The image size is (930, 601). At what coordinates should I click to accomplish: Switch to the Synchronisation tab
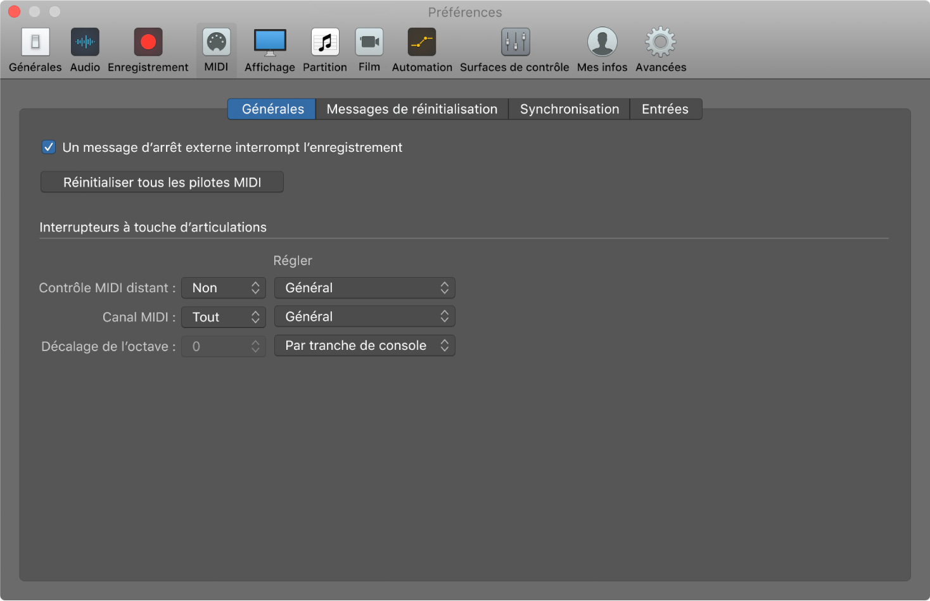pos(569,109)
